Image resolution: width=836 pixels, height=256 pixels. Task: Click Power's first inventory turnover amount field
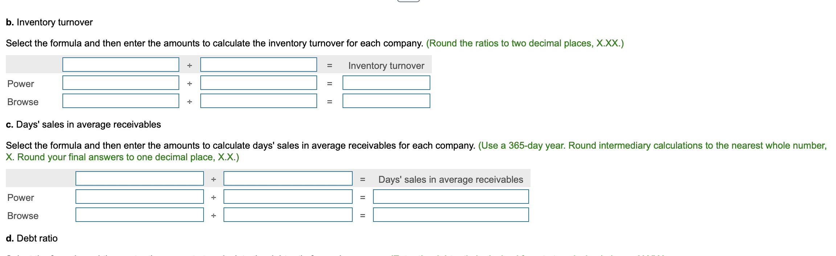click(121, 83)
